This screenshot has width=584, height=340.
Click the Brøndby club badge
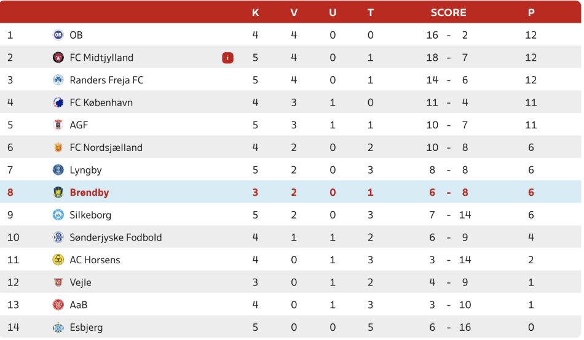click(58, 192)
